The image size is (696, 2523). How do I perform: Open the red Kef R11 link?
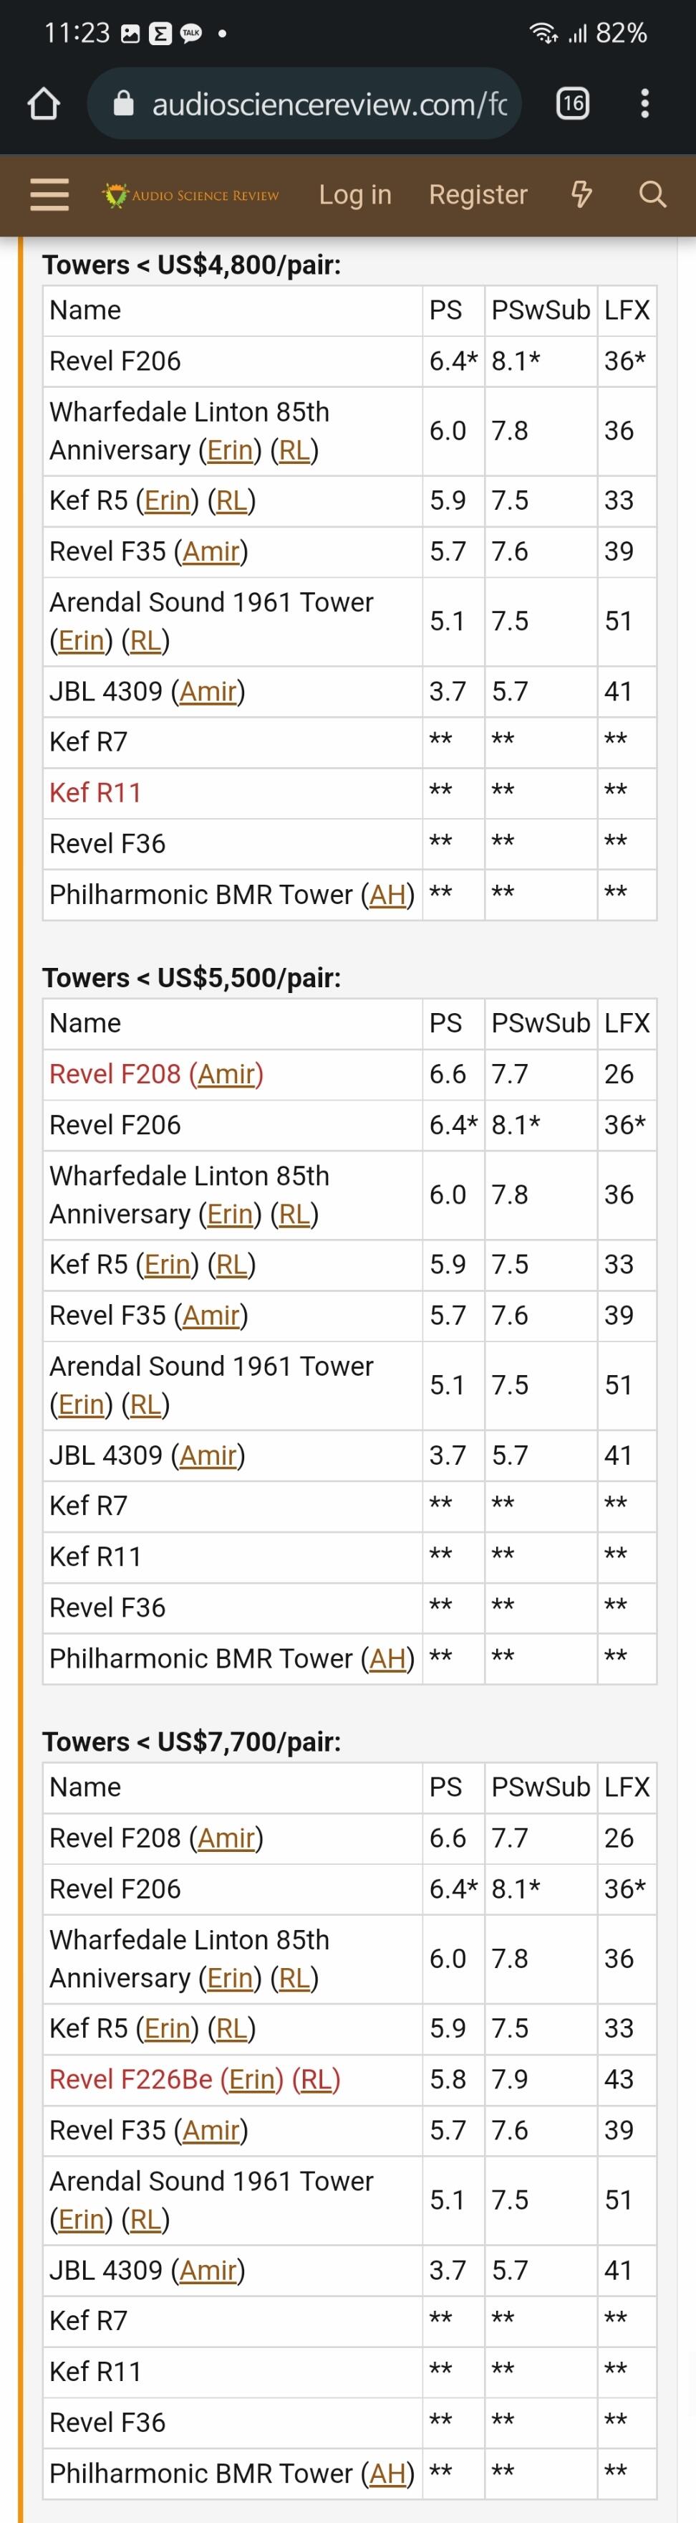pyautogui.click(x=96, y=792)
